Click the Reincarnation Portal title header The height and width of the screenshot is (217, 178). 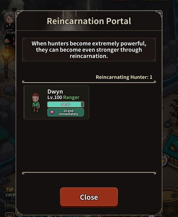click(89, 21)
